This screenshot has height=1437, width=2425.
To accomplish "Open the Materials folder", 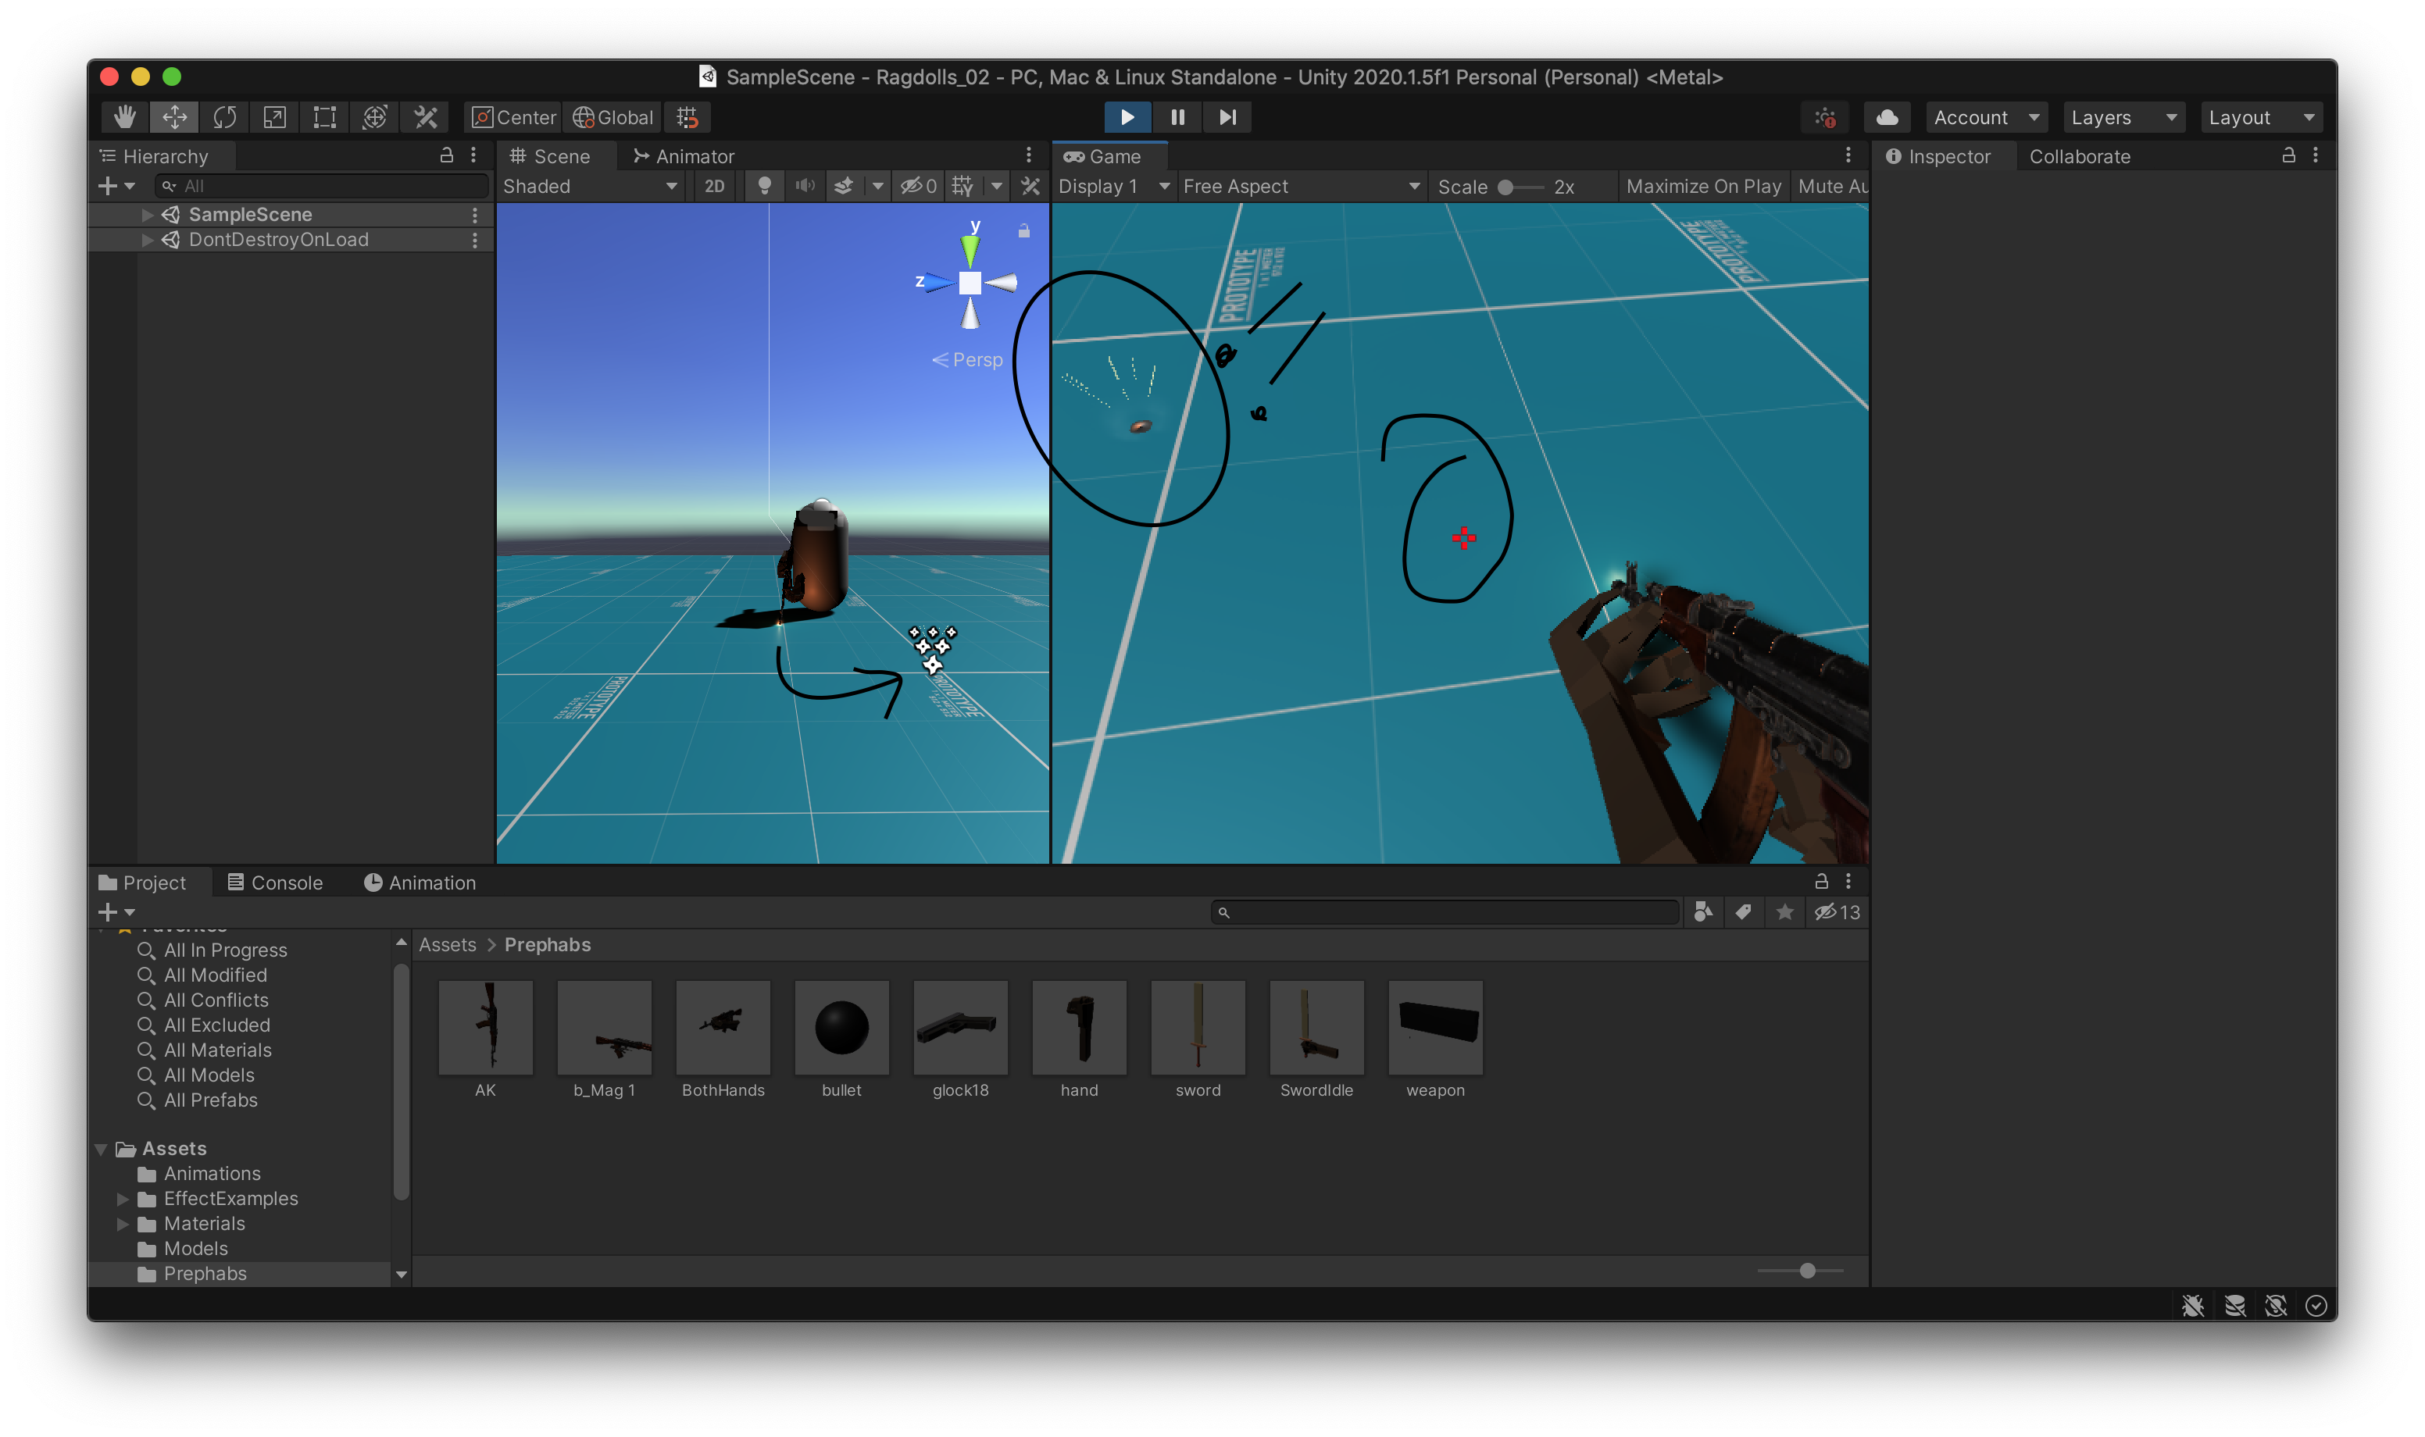I will point(205,1223).
